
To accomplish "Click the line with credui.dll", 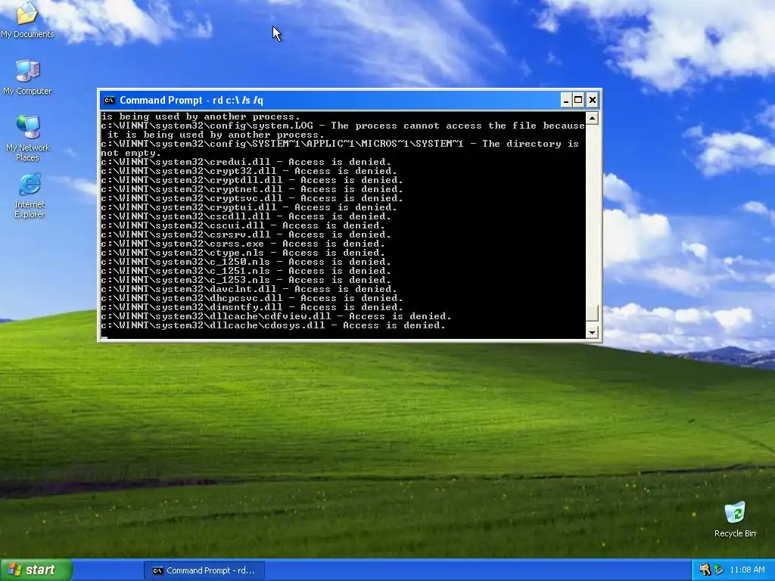I will (x=246, y=162).
